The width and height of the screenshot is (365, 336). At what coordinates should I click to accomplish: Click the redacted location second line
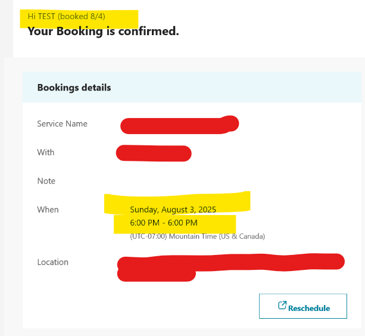(157, 275)
